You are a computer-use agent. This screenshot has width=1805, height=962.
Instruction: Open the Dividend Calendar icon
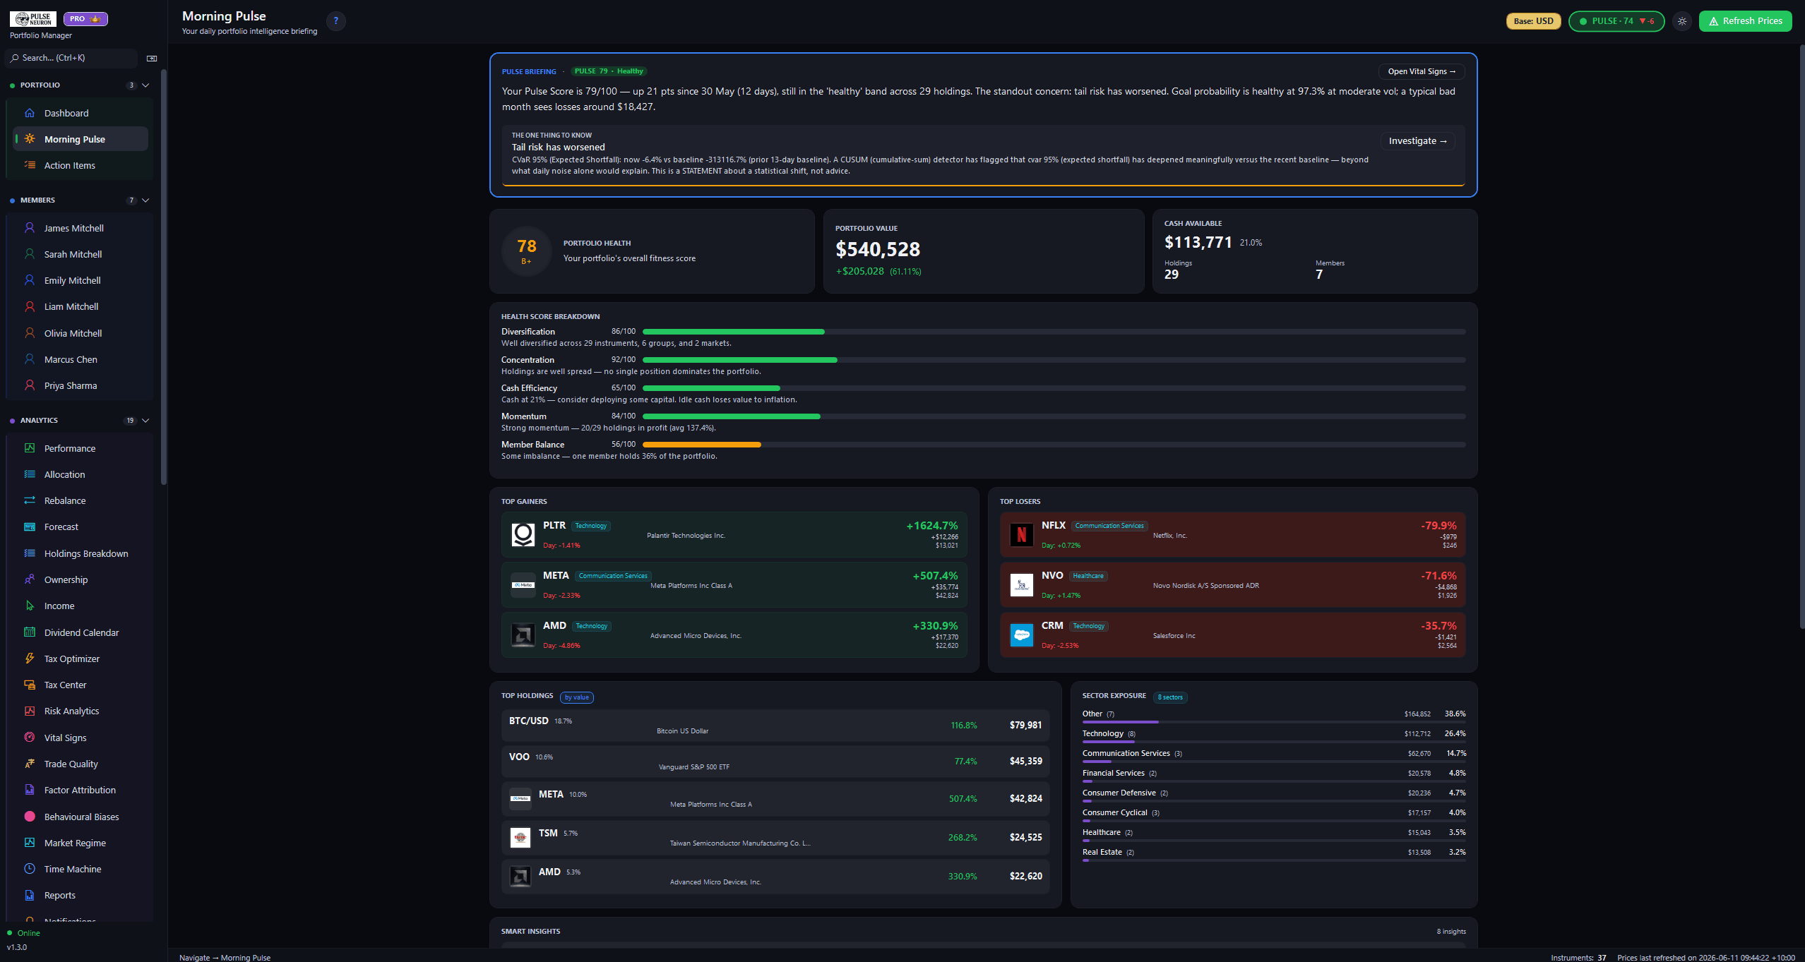[x=30, y=632]
